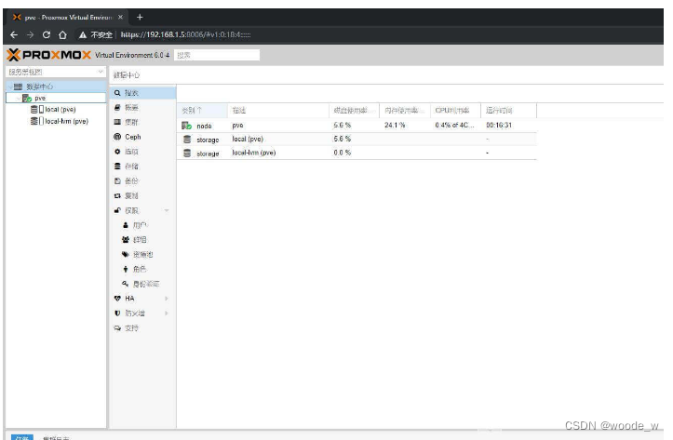Click the "0.0 %" disk usage value

342,153
